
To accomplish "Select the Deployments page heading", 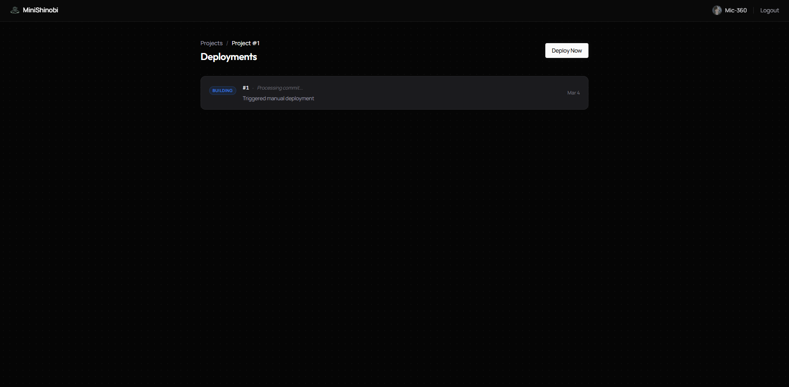I will (x=228, y=57).
